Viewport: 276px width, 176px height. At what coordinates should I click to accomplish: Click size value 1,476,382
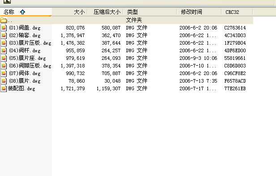[73, 43]
